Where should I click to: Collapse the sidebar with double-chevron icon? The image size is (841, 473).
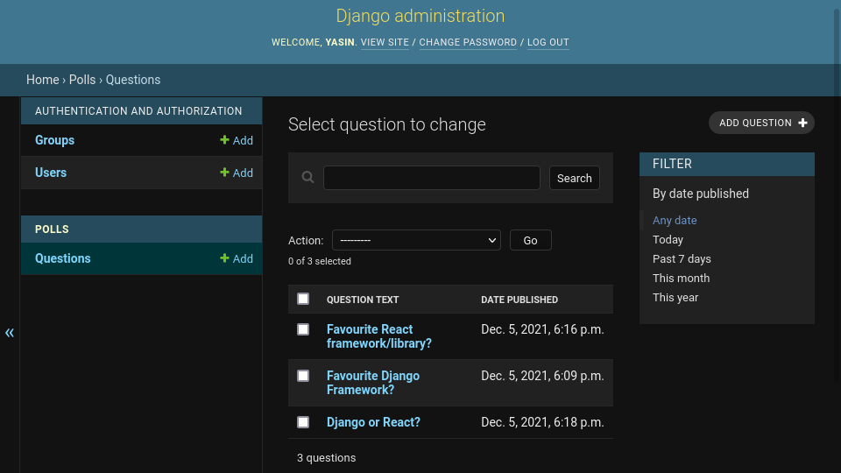[10, 333]
